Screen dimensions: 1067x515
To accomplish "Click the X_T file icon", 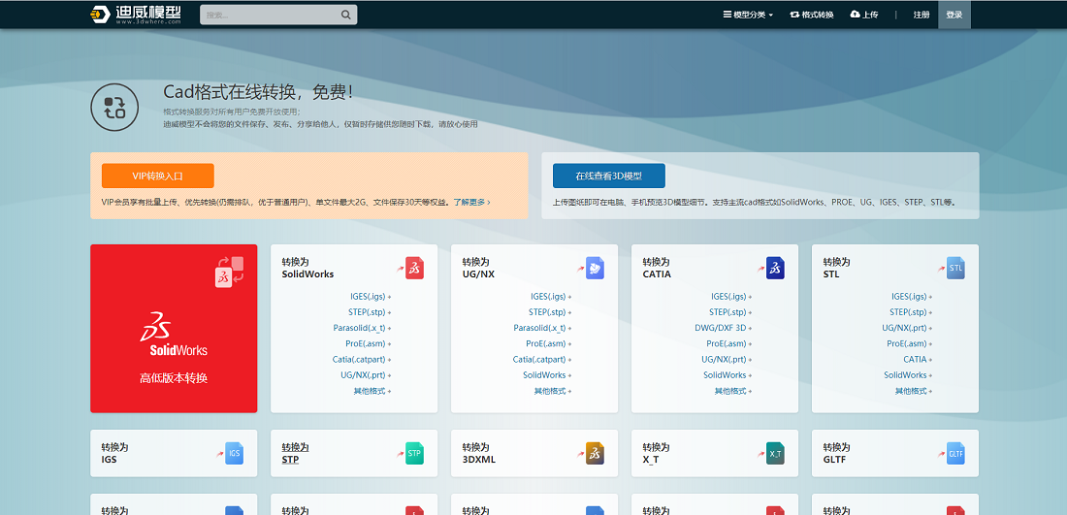I will 775,453.
